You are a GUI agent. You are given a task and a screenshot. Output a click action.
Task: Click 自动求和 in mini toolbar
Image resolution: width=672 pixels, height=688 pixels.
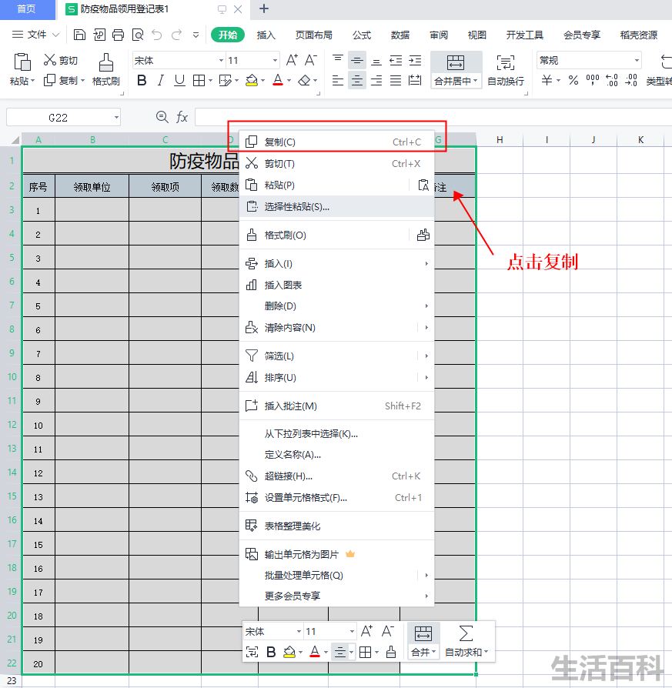[x=466, y=641]
